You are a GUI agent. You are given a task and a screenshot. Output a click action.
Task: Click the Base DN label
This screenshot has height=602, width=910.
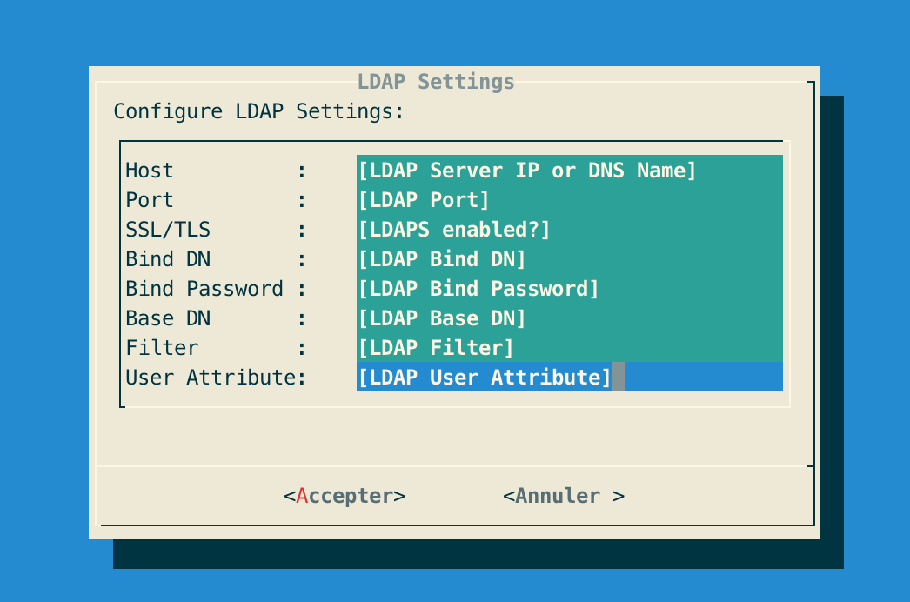[168, 318]
